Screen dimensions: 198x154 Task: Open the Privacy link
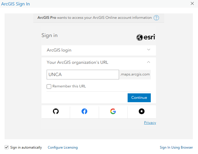(x=150, y=123)
